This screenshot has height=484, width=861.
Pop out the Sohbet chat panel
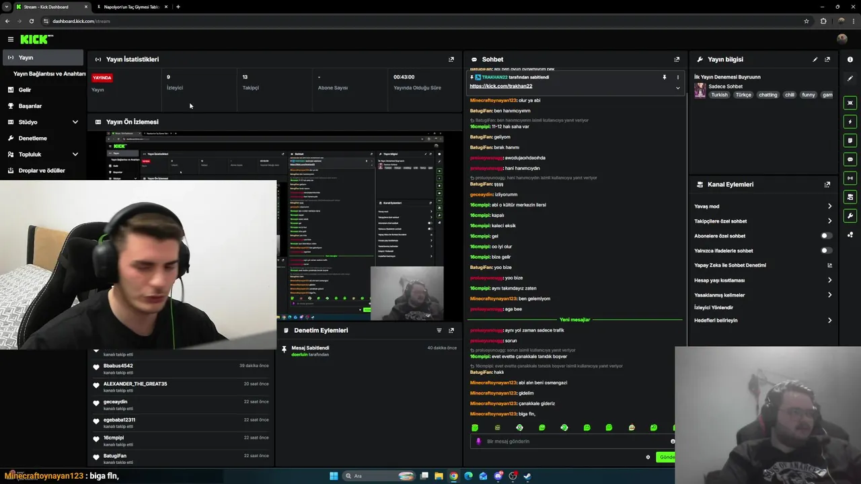point(677,59)
